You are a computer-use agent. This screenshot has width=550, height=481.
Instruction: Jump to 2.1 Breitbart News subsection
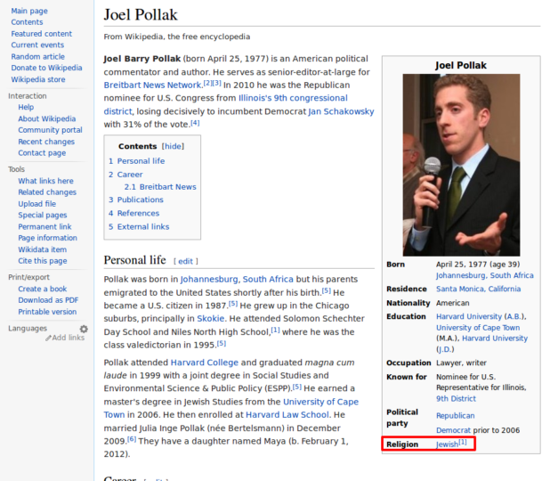click(160, 187)
